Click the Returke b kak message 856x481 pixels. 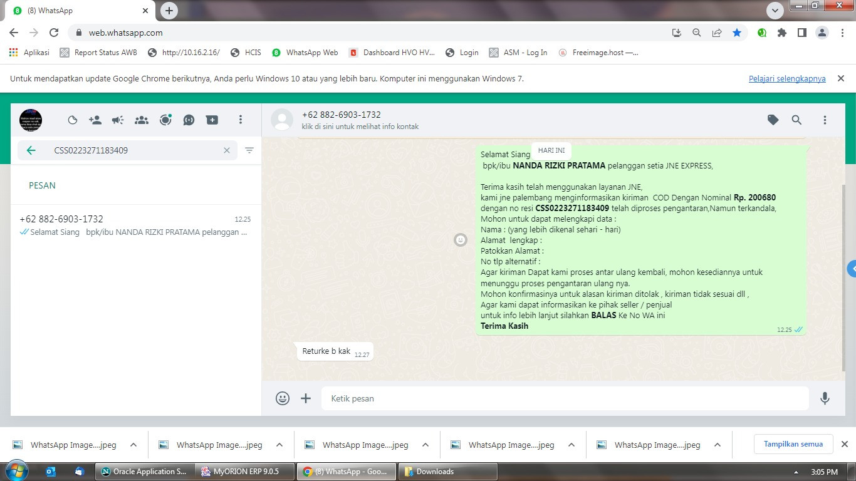(x=335, y=351)
